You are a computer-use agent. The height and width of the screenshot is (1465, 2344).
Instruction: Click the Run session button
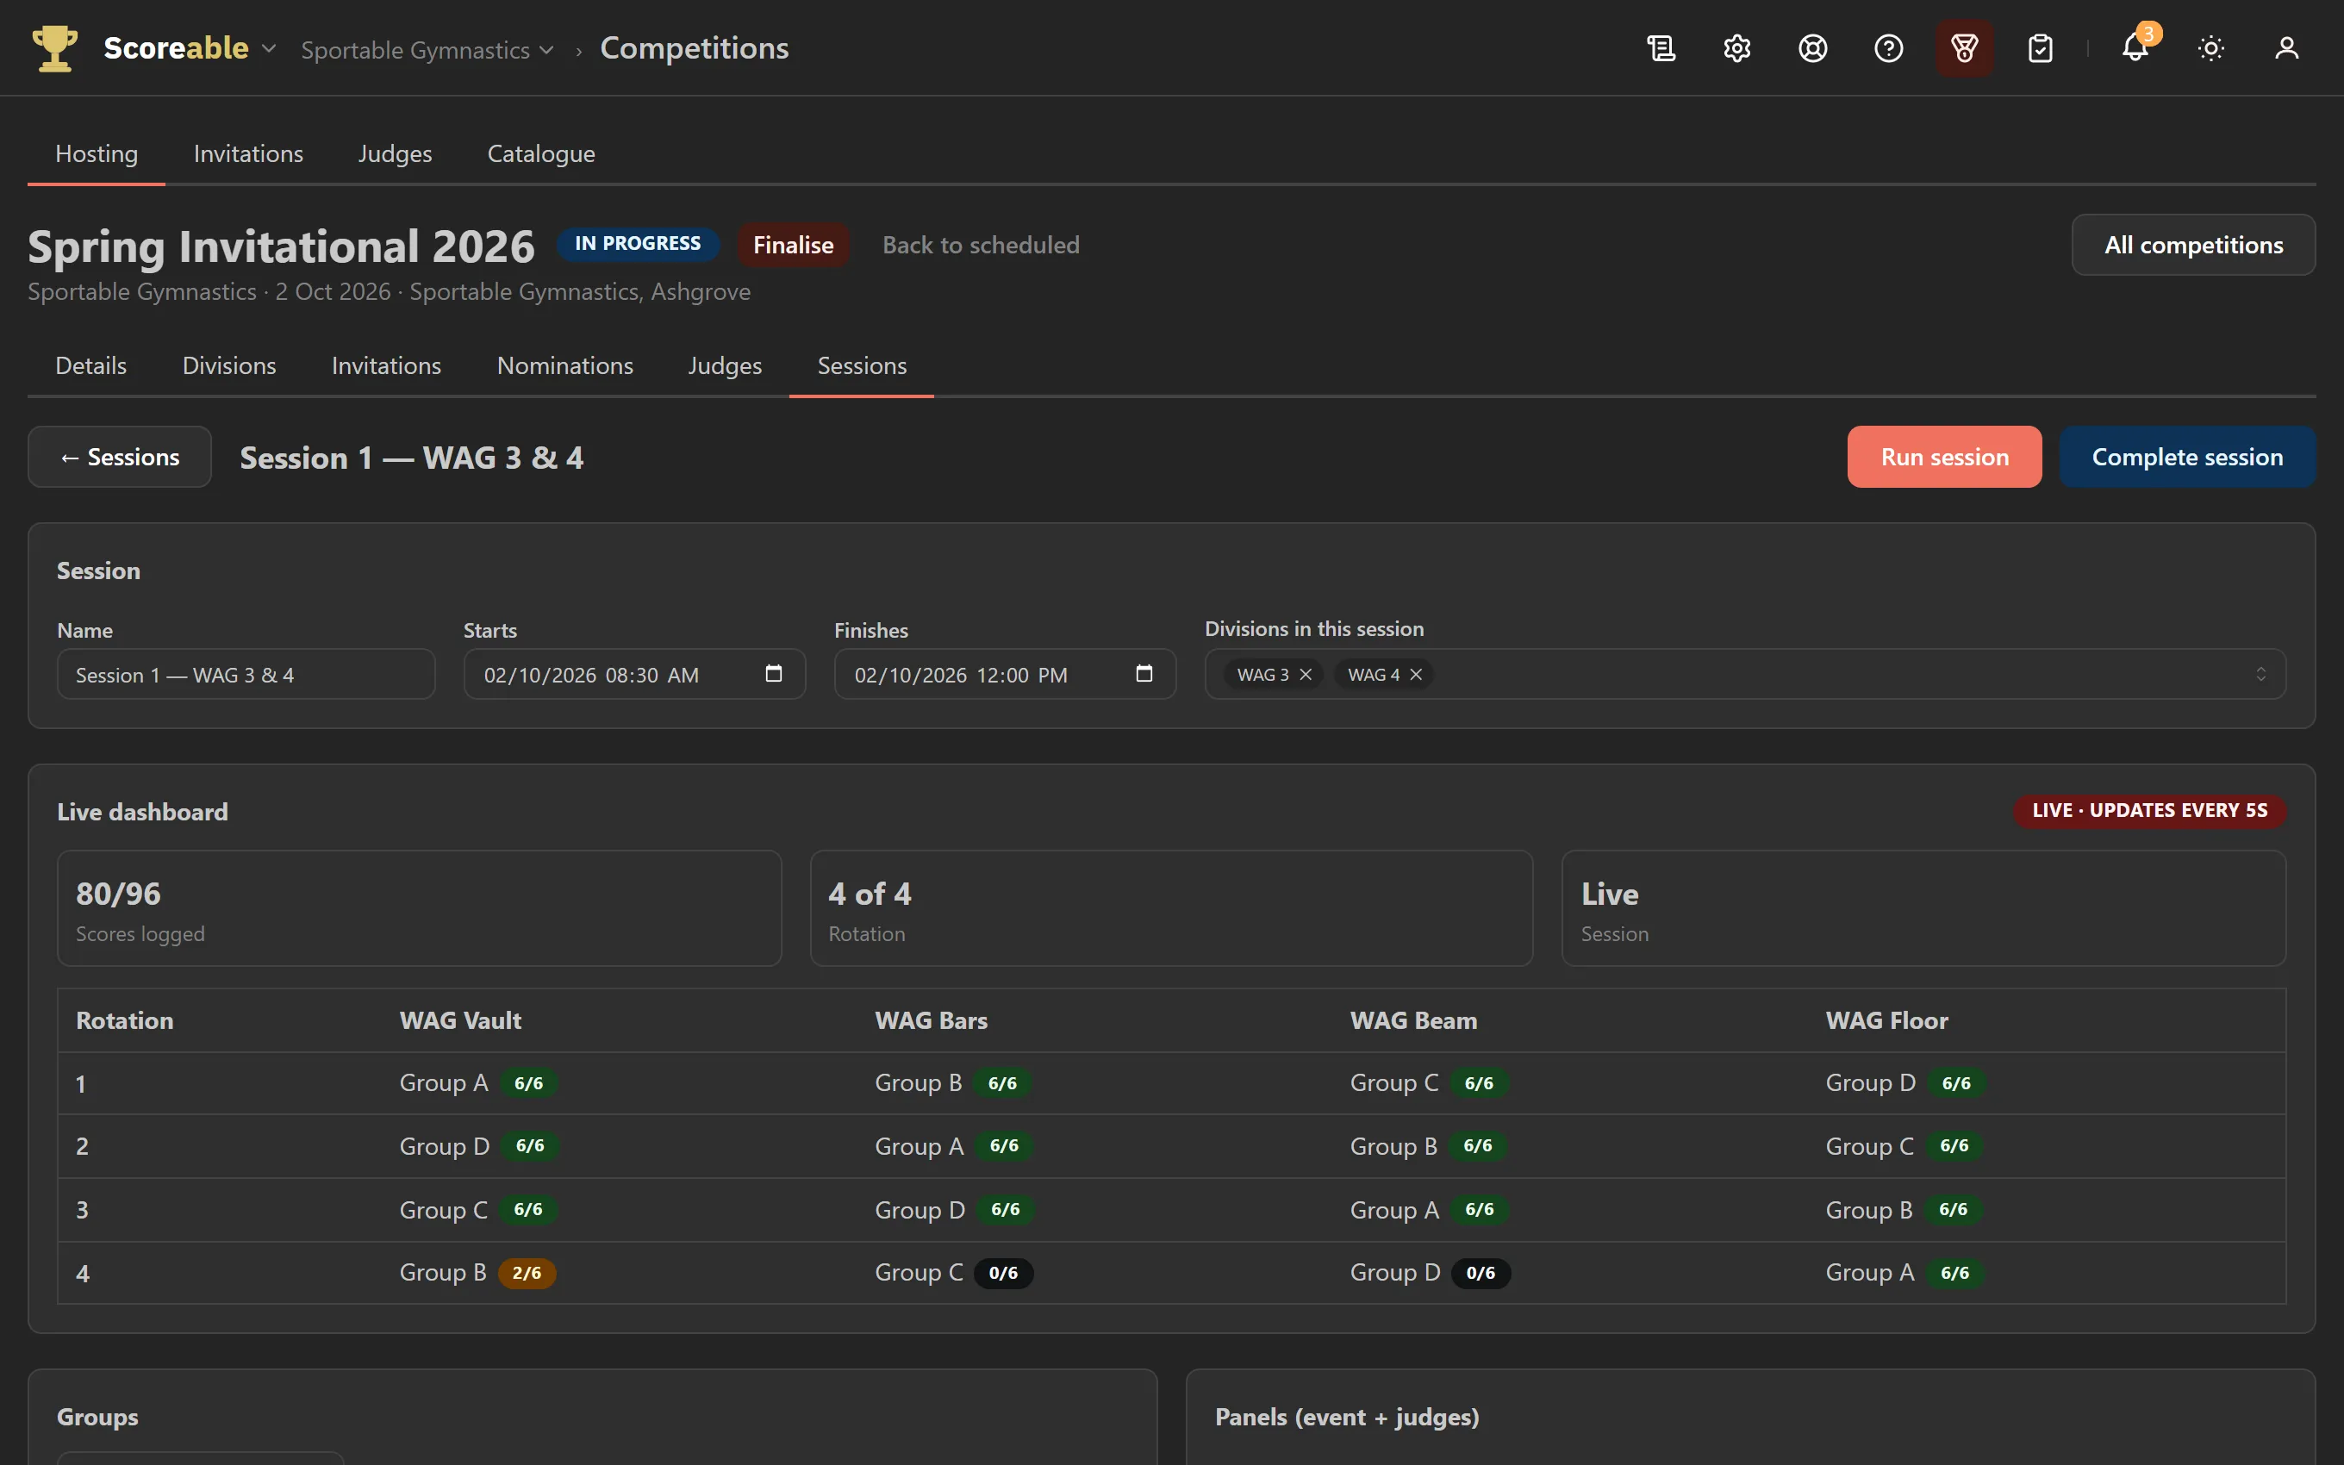pos(1944,457)
